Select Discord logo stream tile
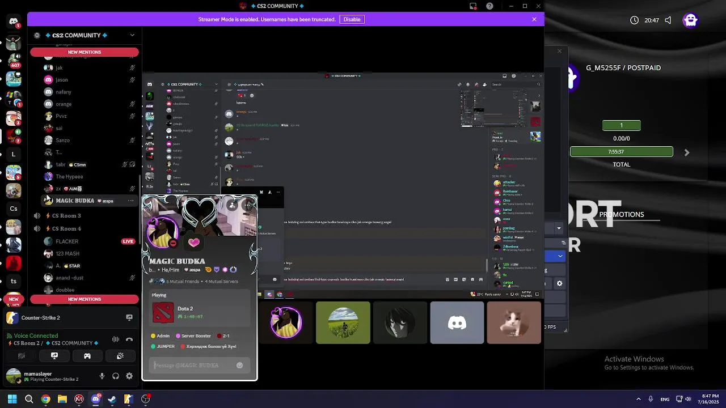Screen dimensions: 726x408 tap(457, 322)
